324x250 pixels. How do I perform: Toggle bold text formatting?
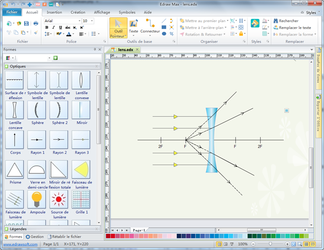click(x=47, y=28)
